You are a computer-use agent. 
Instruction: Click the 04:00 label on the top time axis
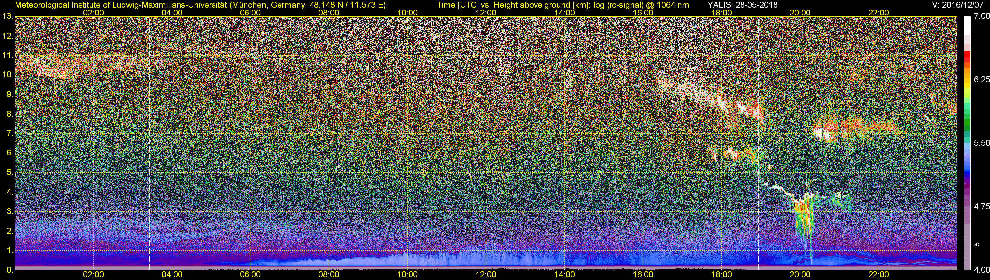pos(172,13)
